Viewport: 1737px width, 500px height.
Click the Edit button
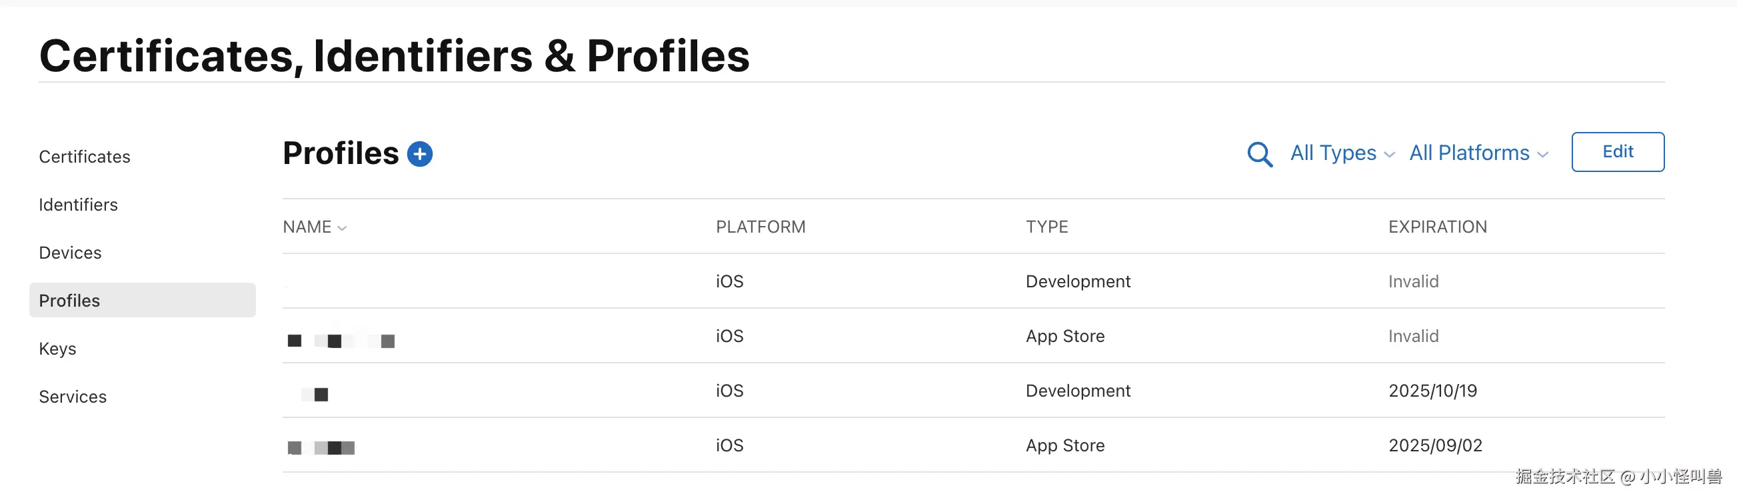pos(1617,152)
